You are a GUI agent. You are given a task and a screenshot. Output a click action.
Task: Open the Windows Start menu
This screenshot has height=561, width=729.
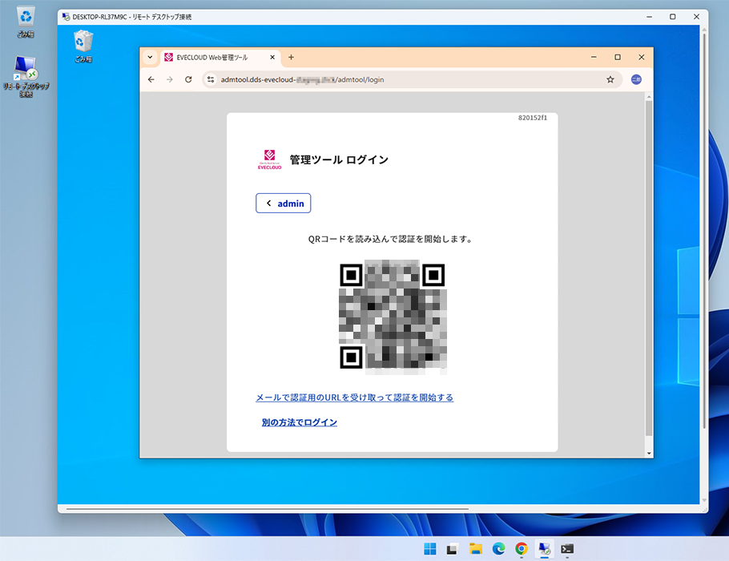point(430,549)
